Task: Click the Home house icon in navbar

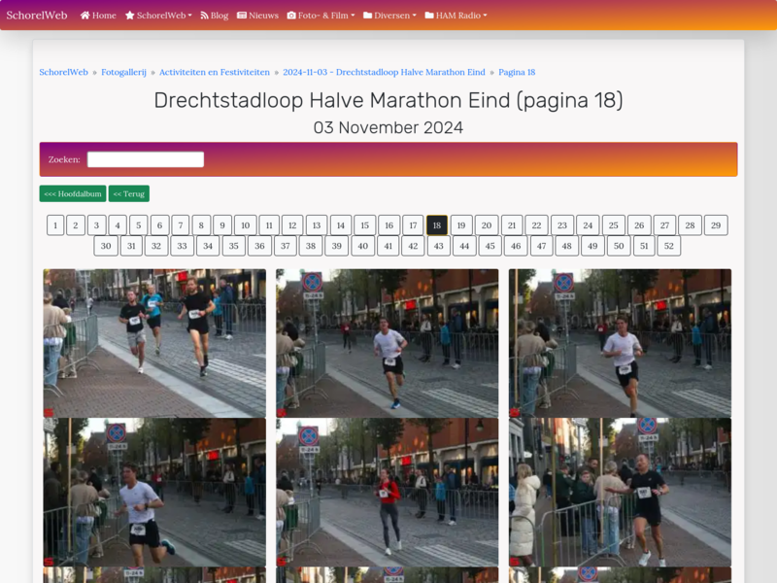Action: pos(85,16)
